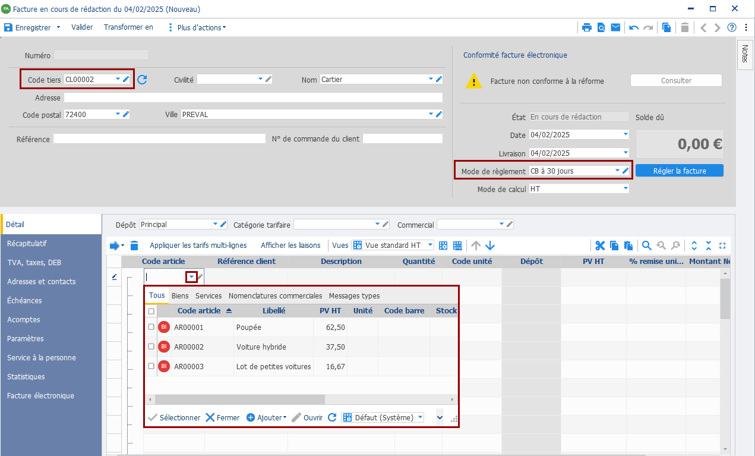Delete the selected line with trash icon

click(x=134, y=246)
